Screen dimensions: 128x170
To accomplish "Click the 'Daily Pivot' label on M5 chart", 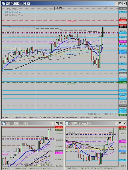I will coord(82,153).
